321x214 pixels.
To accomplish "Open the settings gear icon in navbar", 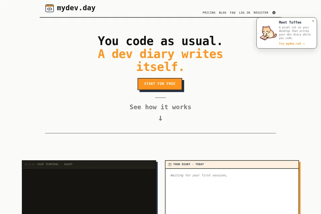I will pos(274,13).
